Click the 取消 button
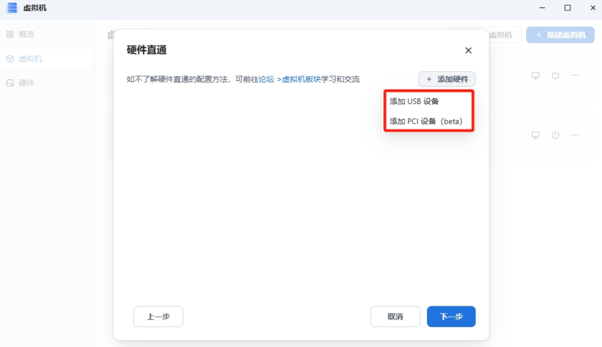The image size is (602, 347). [x=395, y=316]
